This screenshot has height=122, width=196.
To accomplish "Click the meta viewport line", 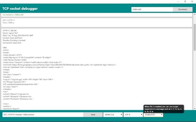I will click(32, 62).
